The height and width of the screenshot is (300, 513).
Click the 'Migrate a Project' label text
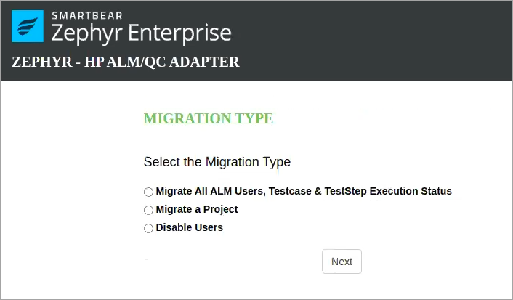pos(196,209)
